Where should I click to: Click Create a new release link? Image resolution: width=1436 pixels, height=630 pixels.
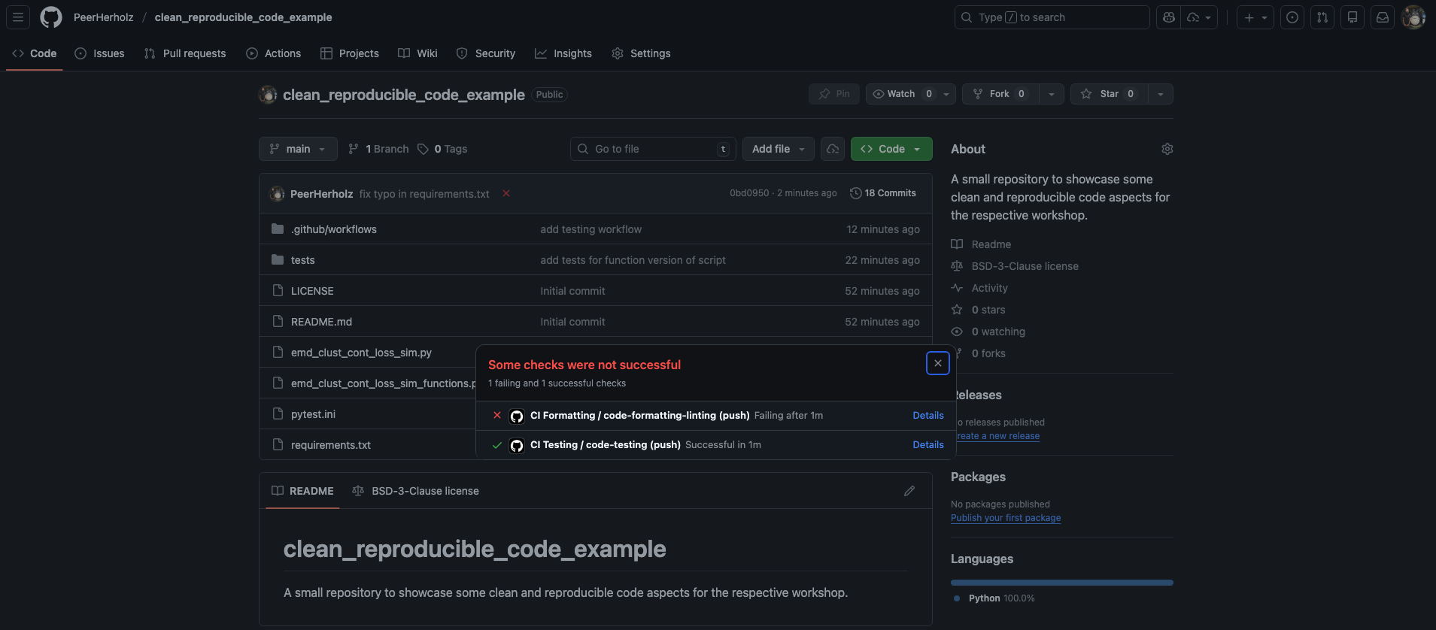click(998, 435)
